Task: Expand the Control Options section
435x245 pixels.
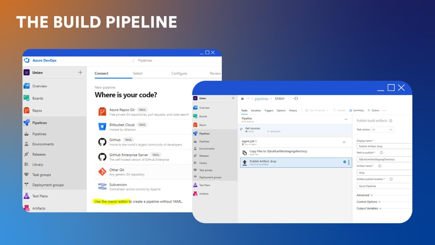Action: tap(368, 202)
